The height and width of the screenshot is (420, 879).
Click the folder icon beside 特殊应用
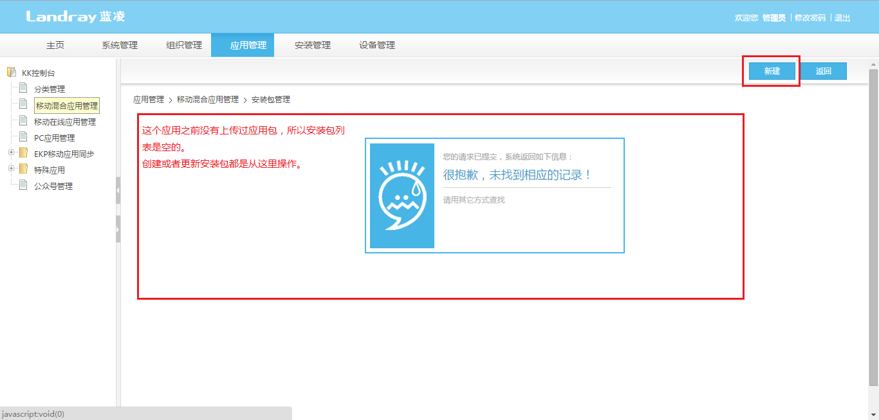point(23,169)
